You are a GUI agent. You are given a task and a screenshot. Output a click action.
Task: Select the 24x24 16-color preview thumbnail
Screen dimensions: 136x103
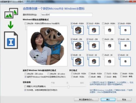coord(110,61)
